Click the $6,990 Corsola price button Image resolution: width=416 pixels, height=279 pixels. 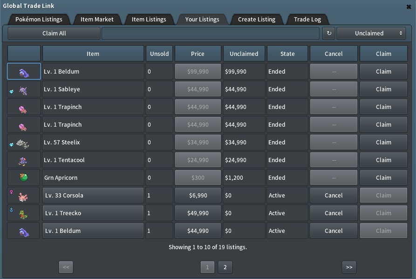(198, 196)
